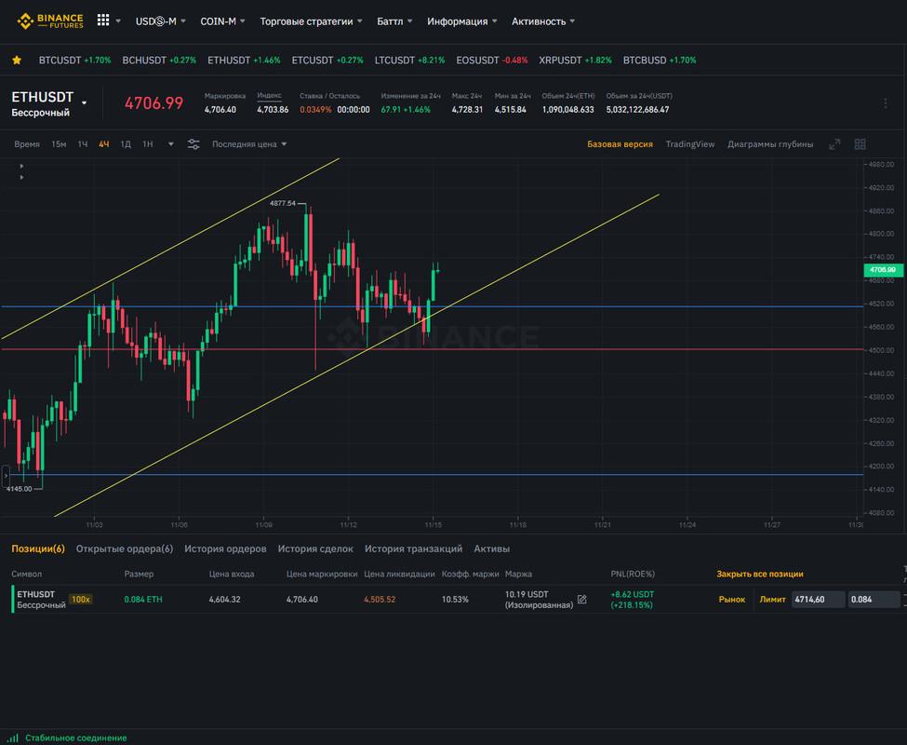Click the 4145.00 low marker

[x=20, y=489]
